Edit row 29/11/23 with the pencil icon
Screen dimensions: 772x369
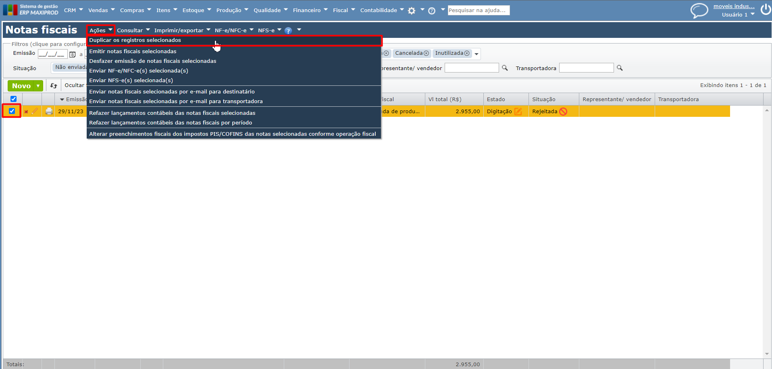click(35, 111)
